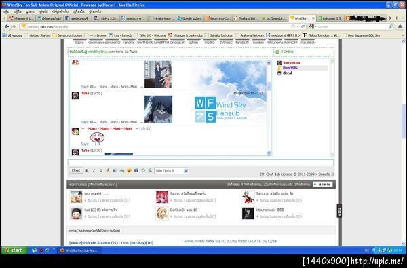Bookmark this page with the star icon

point(293,26)
